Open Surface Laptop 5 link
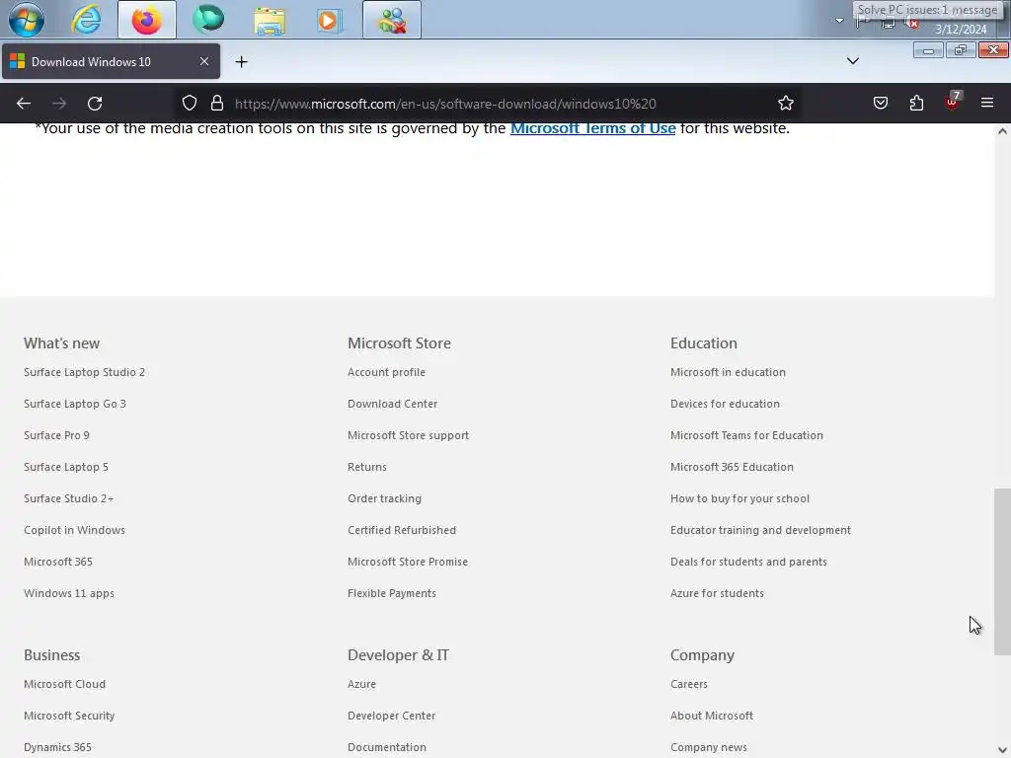This screenshot has height=758, width=1011. pos(66,467)
